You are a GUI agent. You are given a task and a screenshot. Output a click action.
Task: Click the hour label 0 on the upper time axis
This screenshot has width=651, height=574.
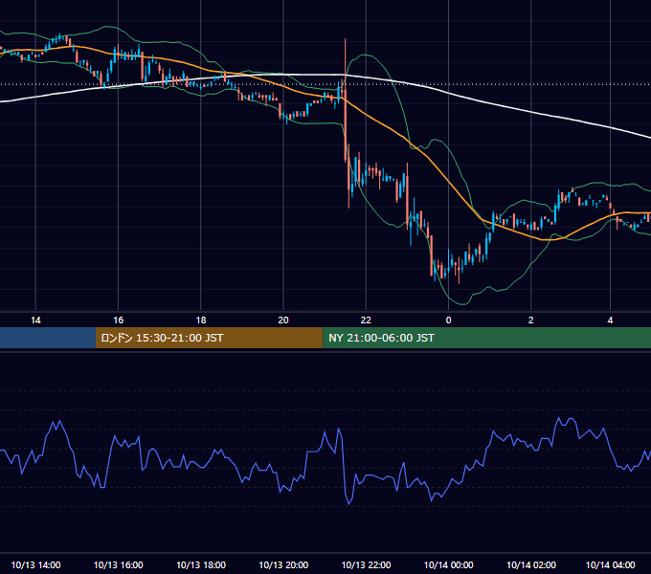point(448,320)
